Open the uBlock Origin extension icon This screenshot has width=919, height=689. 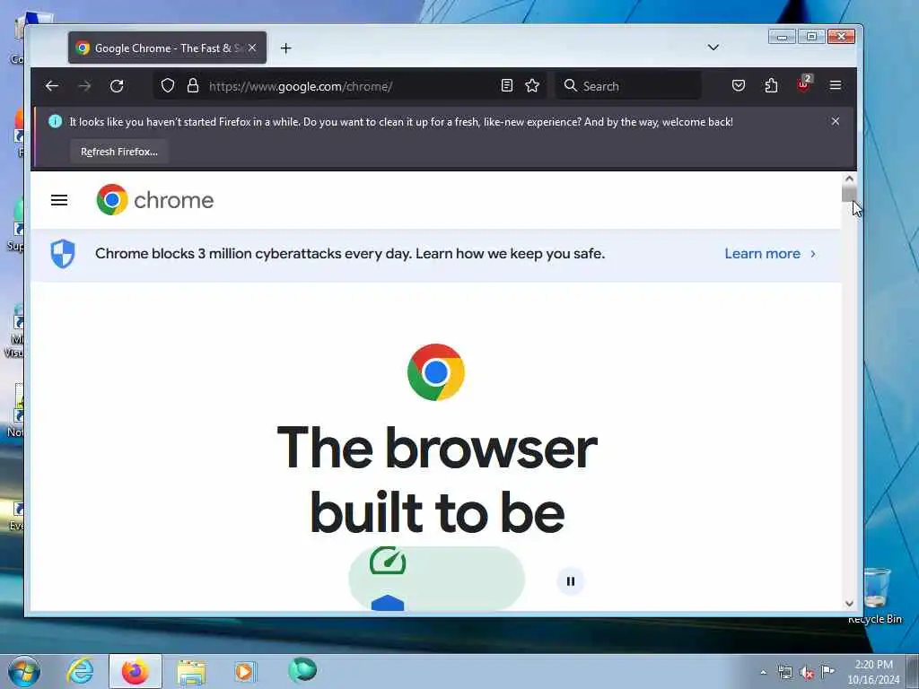(x=803, y=84)
